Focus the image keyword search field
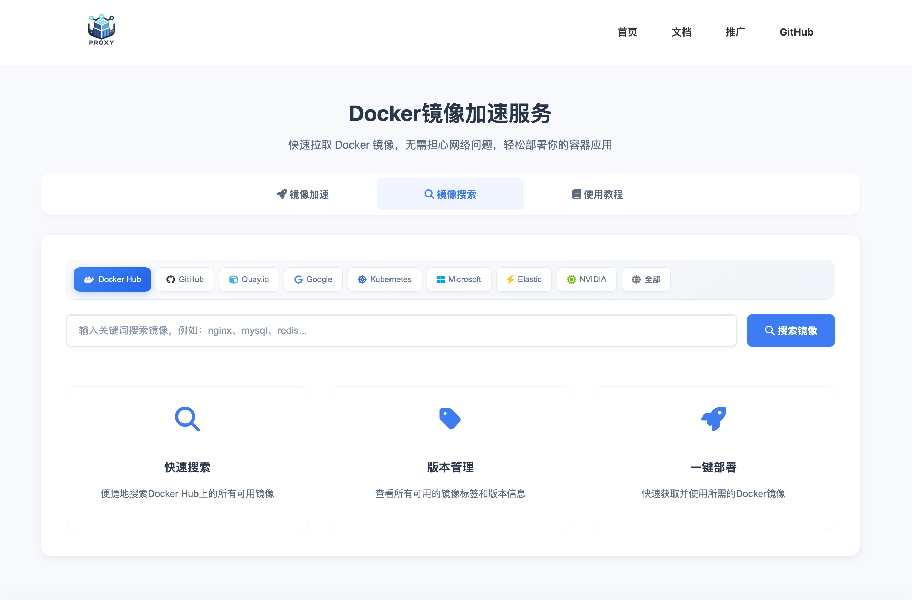This screenshot has width=912, height=600. [x=401, y=330]
